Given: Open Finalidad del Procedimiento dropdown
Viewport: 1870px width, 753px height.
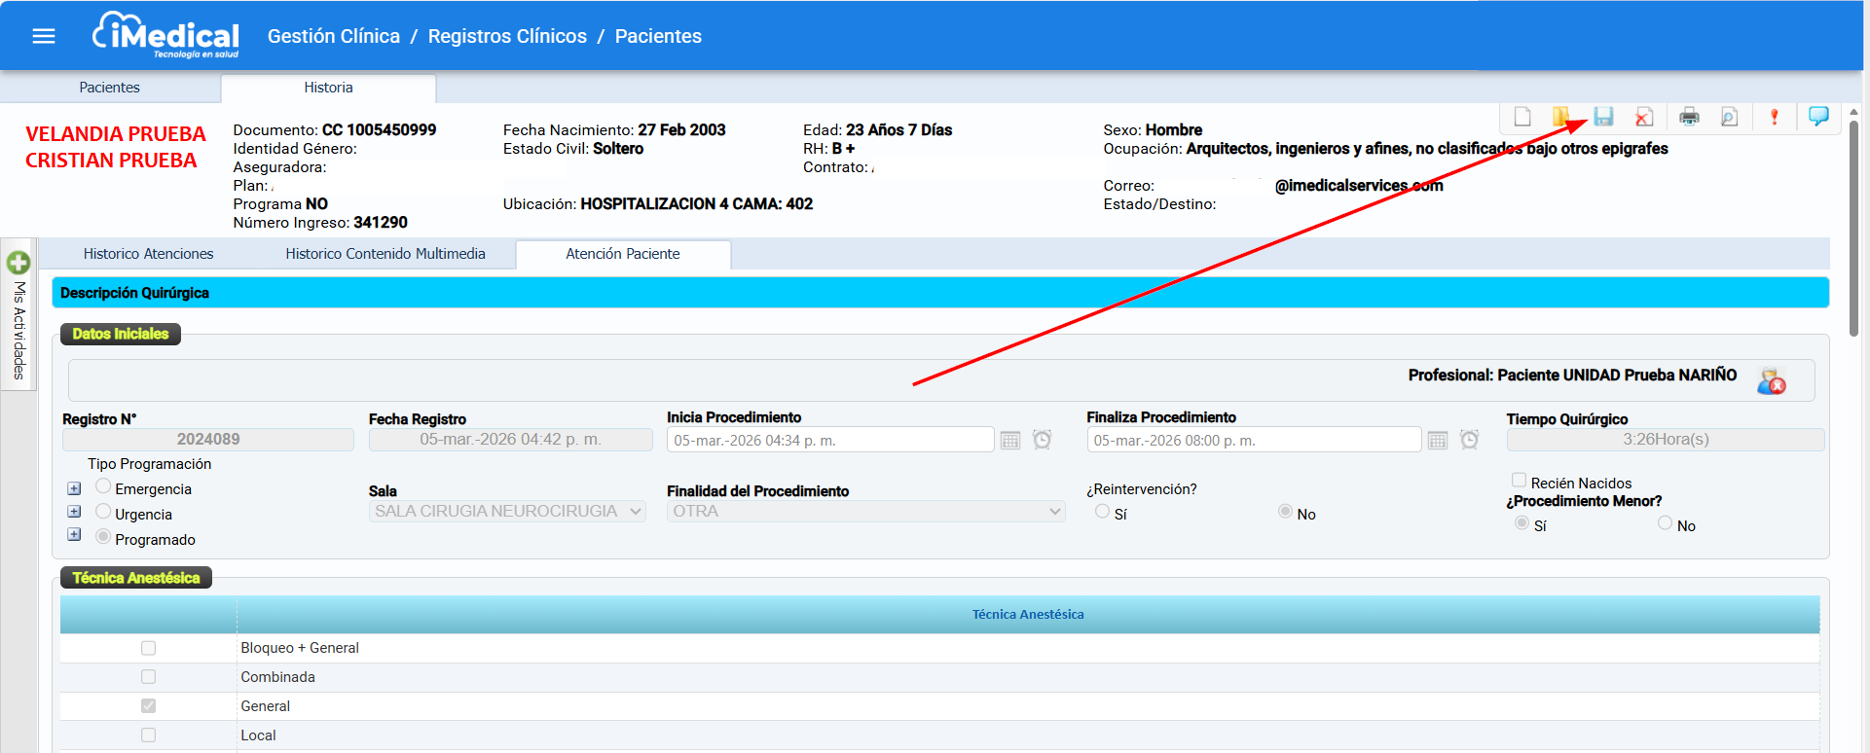Looking at the screenshot, I should 865,512.
